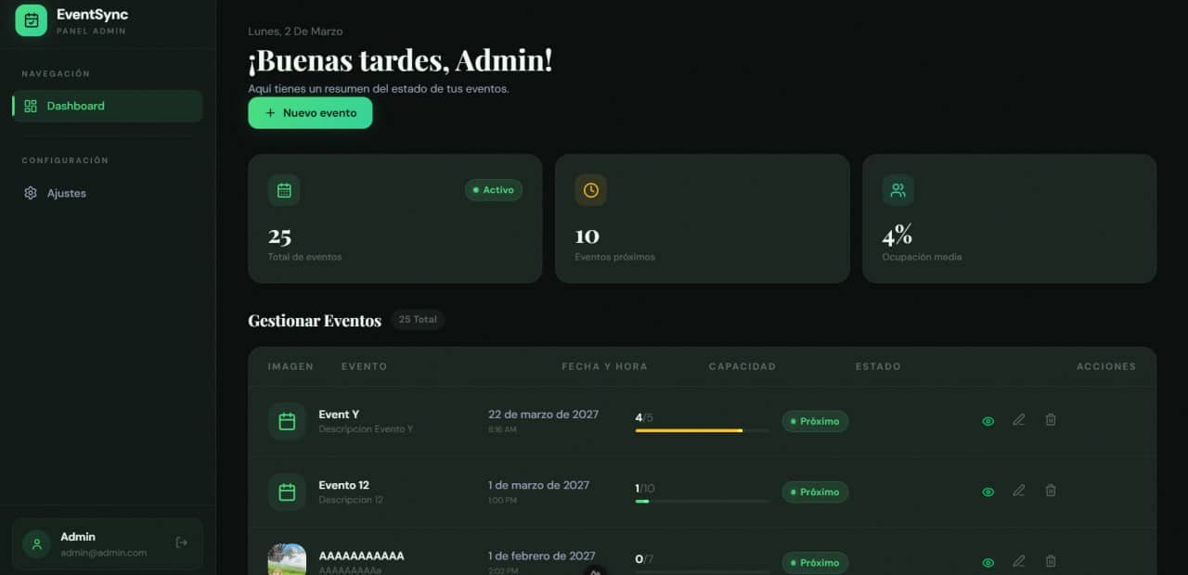1188x575 pixels.
Task: Click the Evento 12 title text
Action: (x=344, y=485)
